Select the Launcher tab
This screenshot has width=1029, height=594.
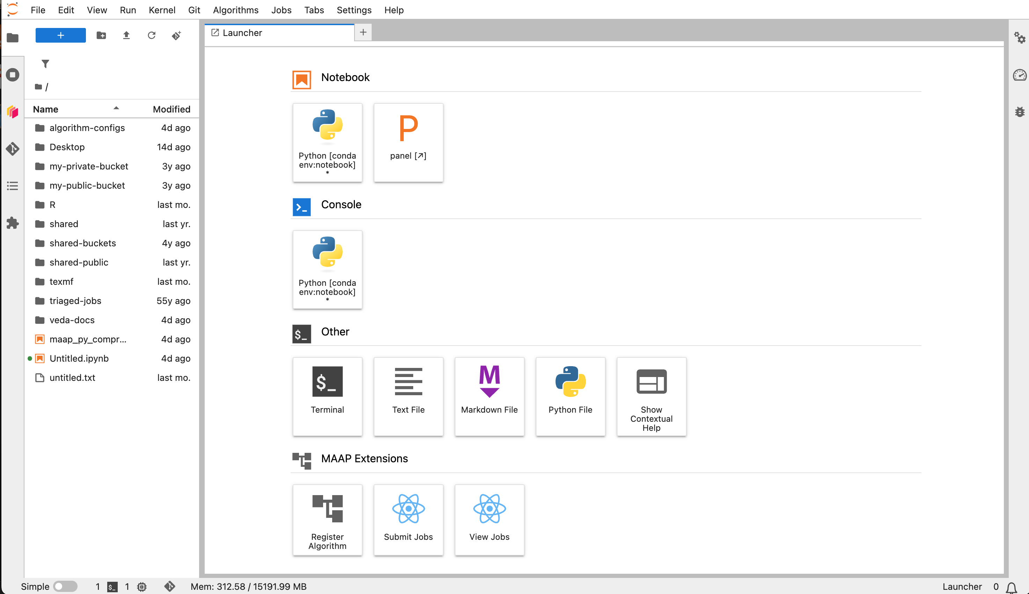[279, 32]
